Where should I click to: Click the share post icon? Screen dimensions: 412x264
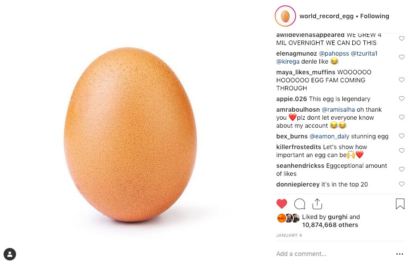click(317, 204)
